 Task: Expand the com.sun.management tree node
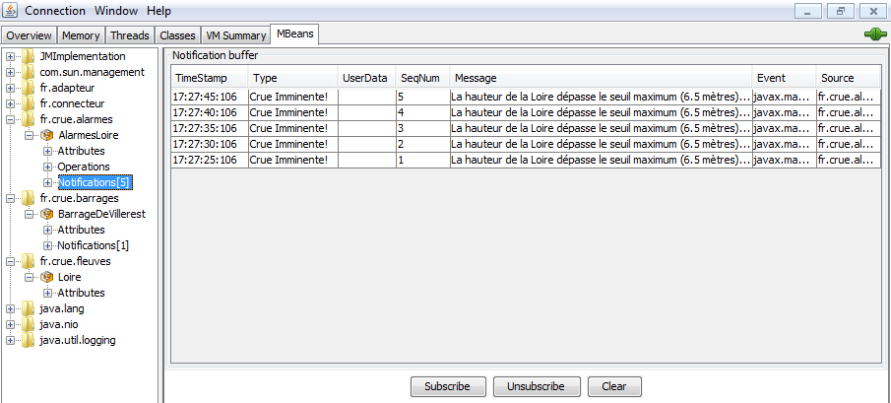point(11,72)
